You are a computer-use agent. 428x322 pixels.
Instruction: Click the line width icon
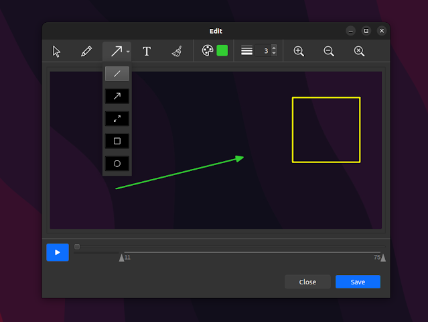tap(247, 51)
